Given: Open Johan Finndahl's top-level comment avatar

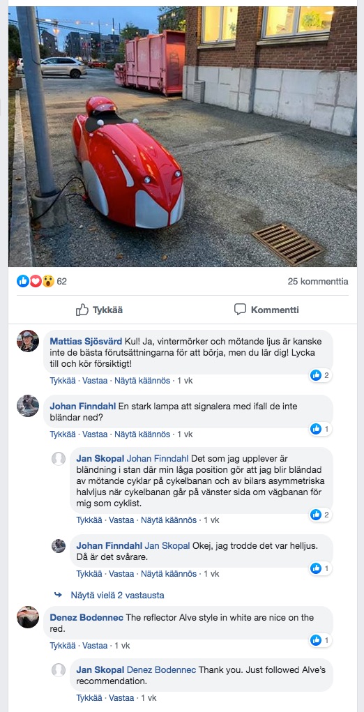Looking at the screenshot, I should click(28, 406).
